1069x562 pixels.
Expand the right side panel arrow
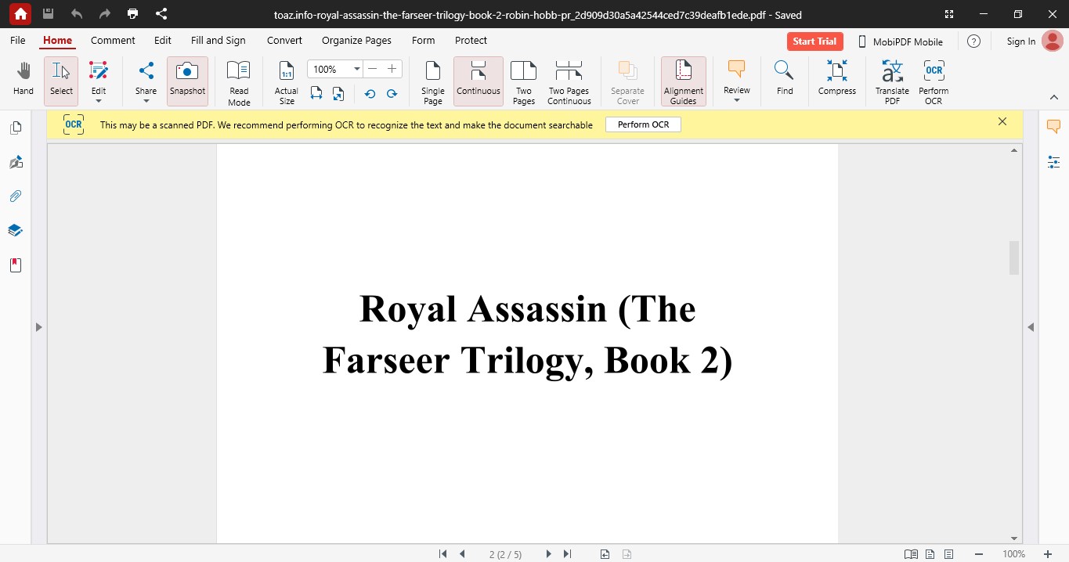1031,327
